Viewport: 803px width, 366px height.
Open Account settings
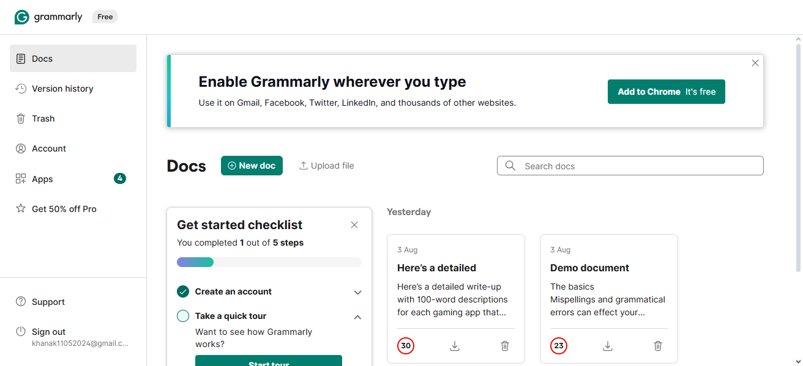[73, 148]
